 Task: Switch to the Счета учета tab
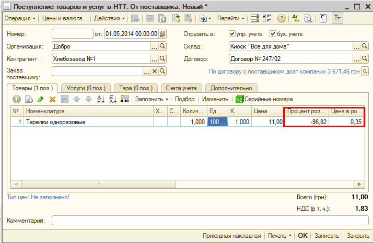[181, 88]
